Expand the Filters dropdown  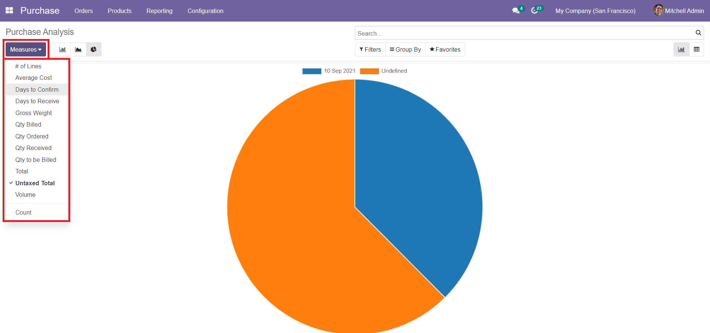pyautogui.click(x=370, y=49)
